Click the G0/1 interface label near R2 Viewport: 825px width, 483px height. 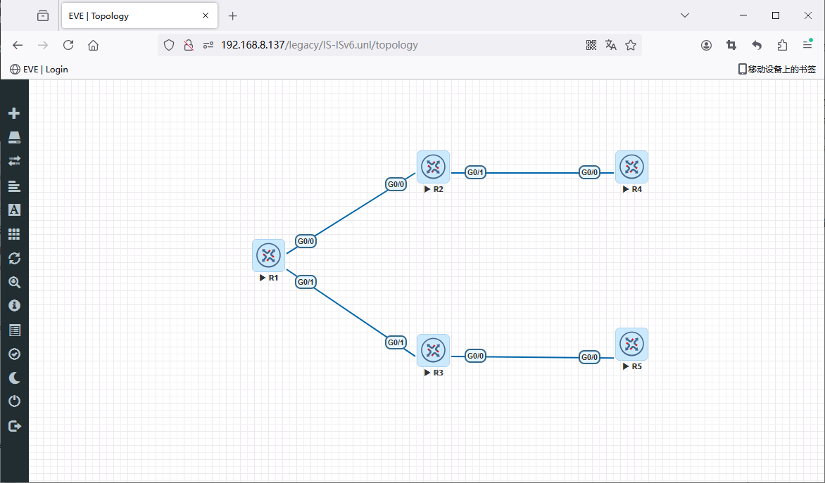[x=476, y=172]
